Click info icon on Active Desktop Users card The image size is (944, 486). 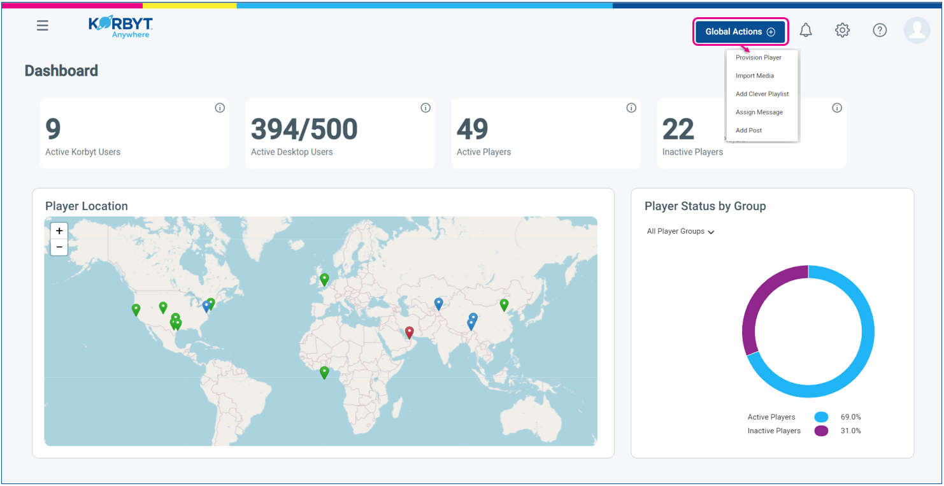pos(426,108)
